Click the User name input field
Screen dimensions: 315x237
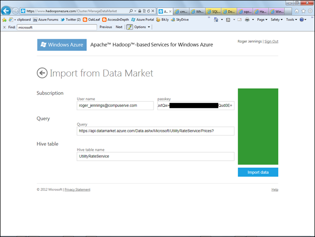tap(115, 105)
